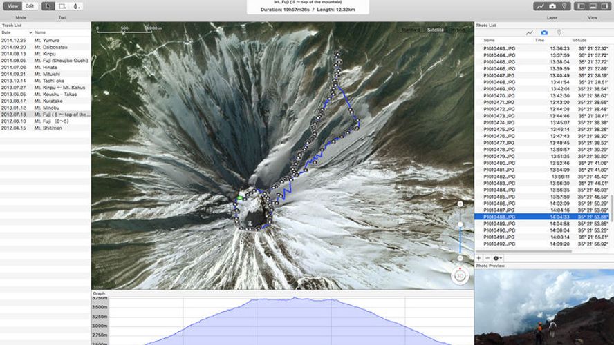The height and width of the screenshot is (345, 614).
Task: Select photo P1010487.JPG
Action: (542, 210)
